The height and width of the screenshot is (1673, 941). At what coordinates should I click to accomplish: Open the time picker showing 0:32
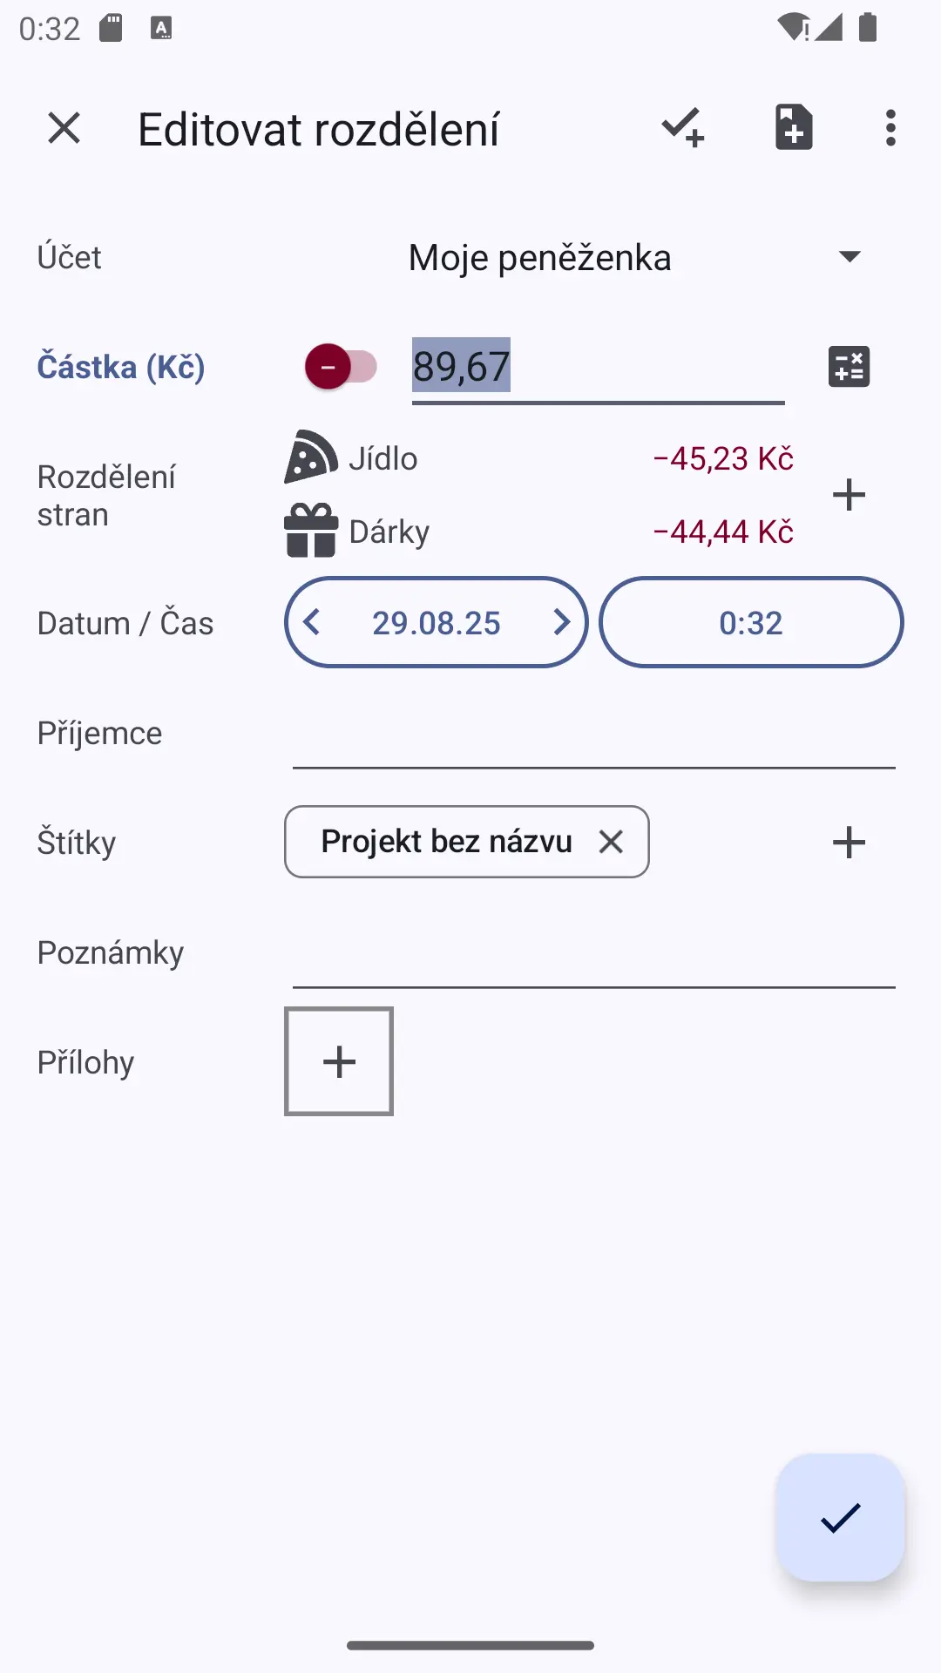point(751,623)
